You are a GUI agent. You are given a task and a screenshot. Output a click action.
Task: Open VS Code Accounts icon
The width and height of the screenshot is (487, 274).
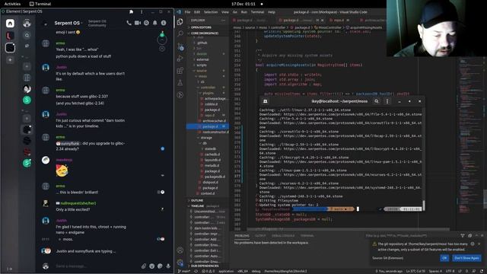point(180,250)
